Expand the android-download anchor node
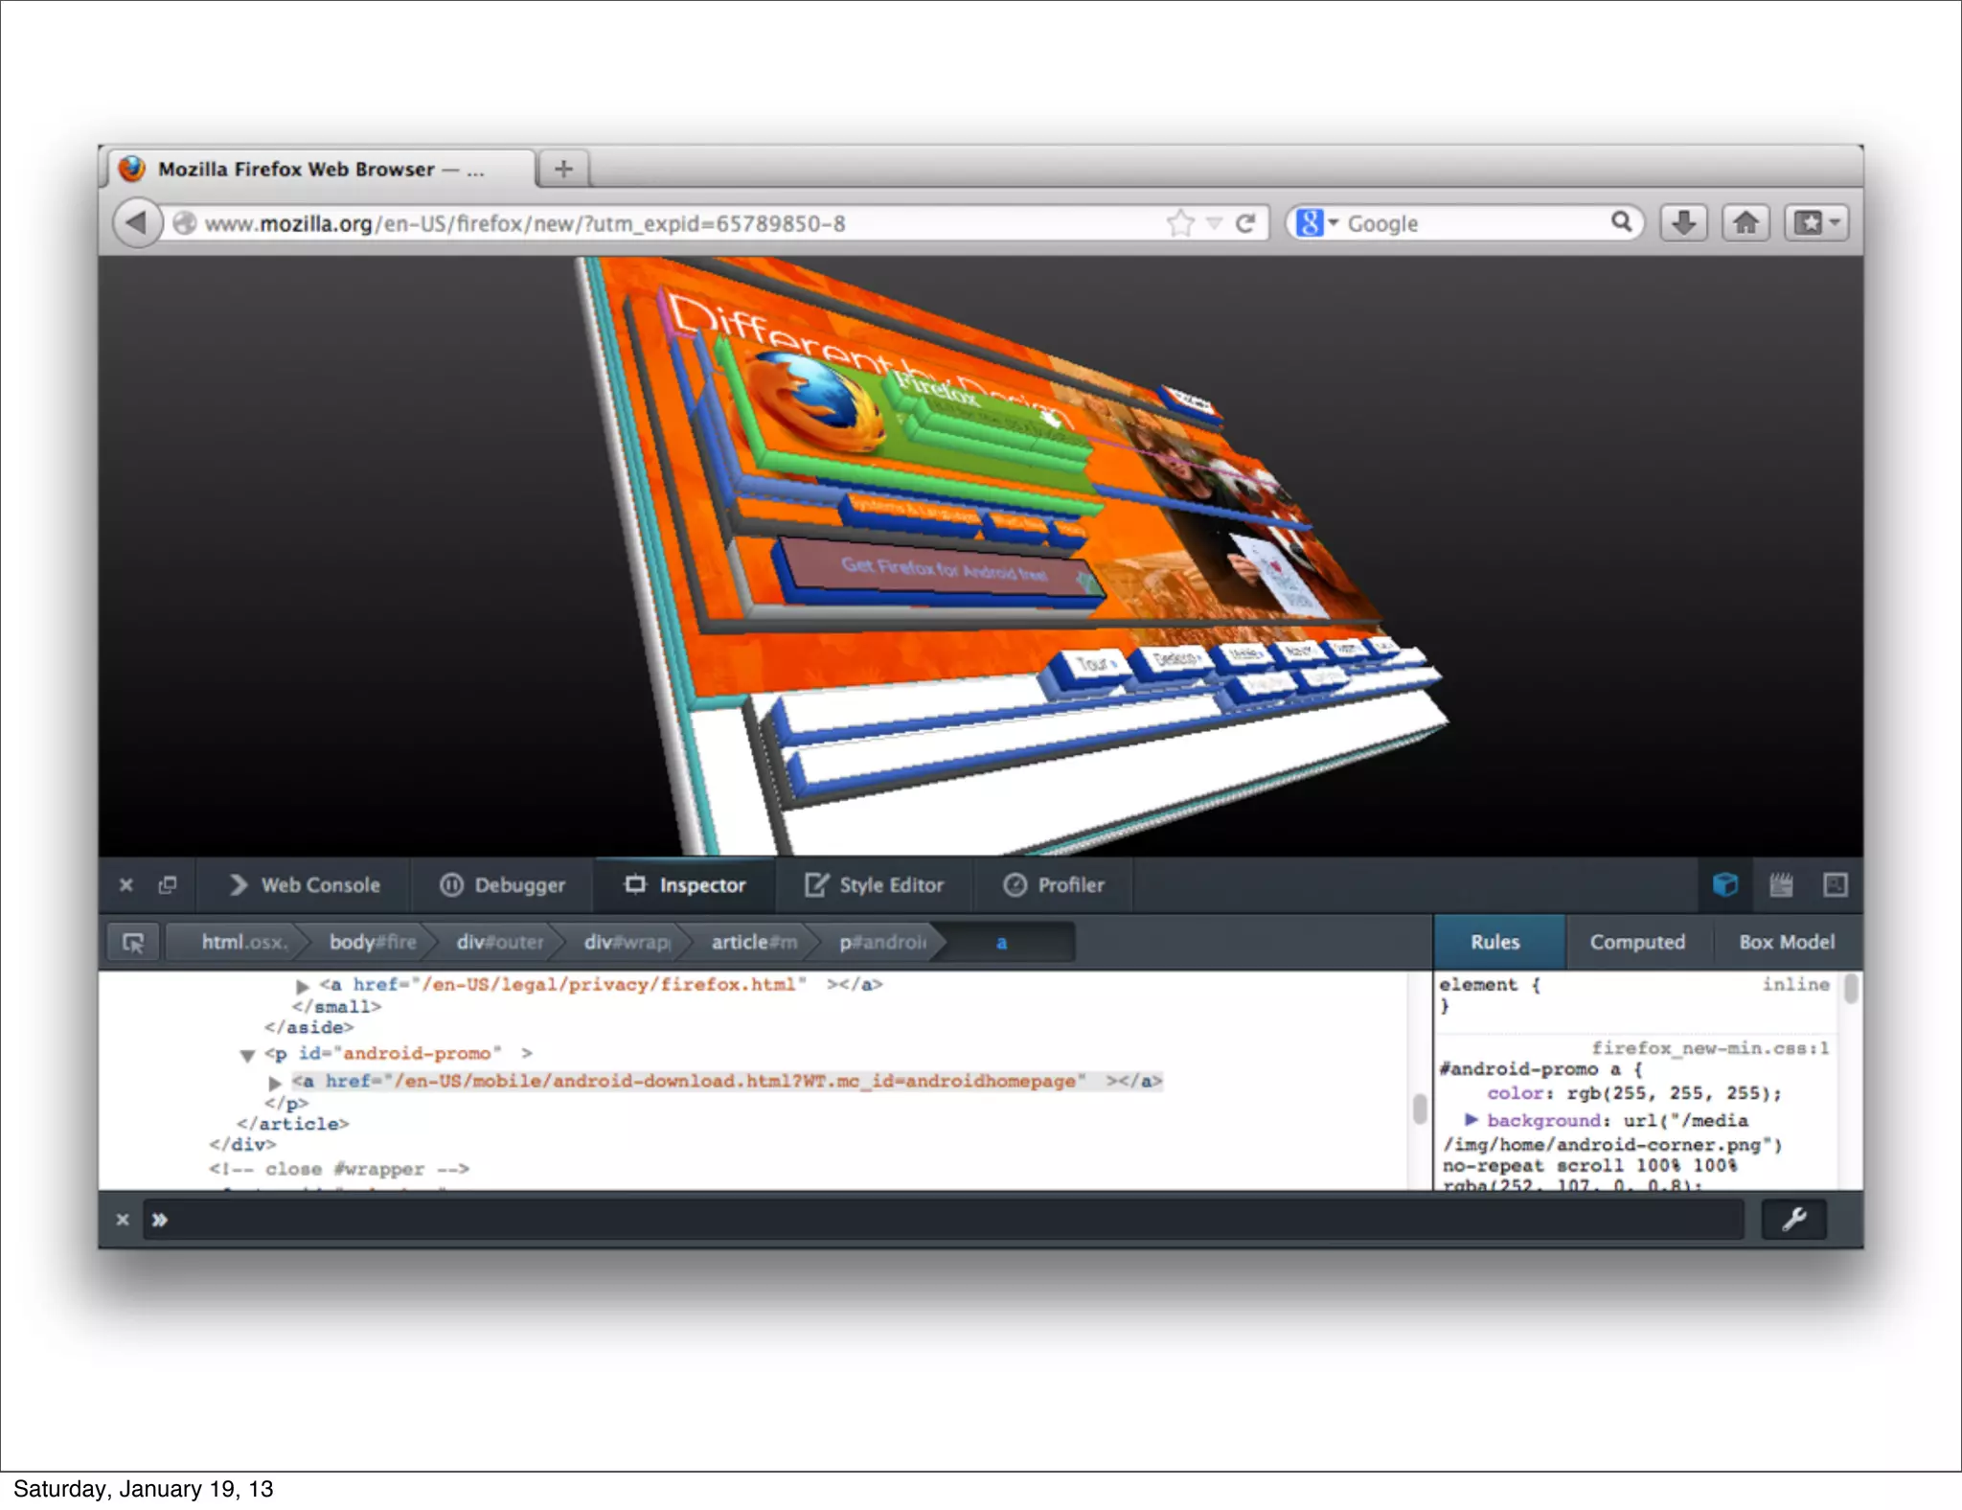The height and width of the screenshot is (1510, 1962). [275, 1082]
